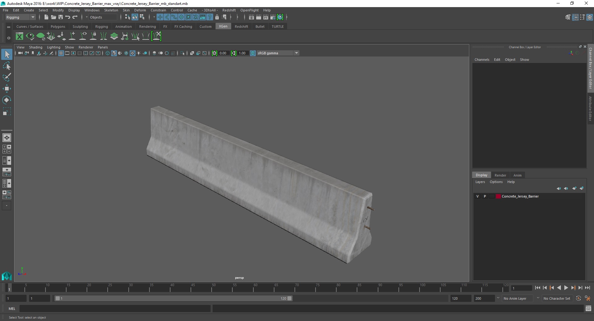
Task: Click the Redo arrow icon
Action: [75, 17]
